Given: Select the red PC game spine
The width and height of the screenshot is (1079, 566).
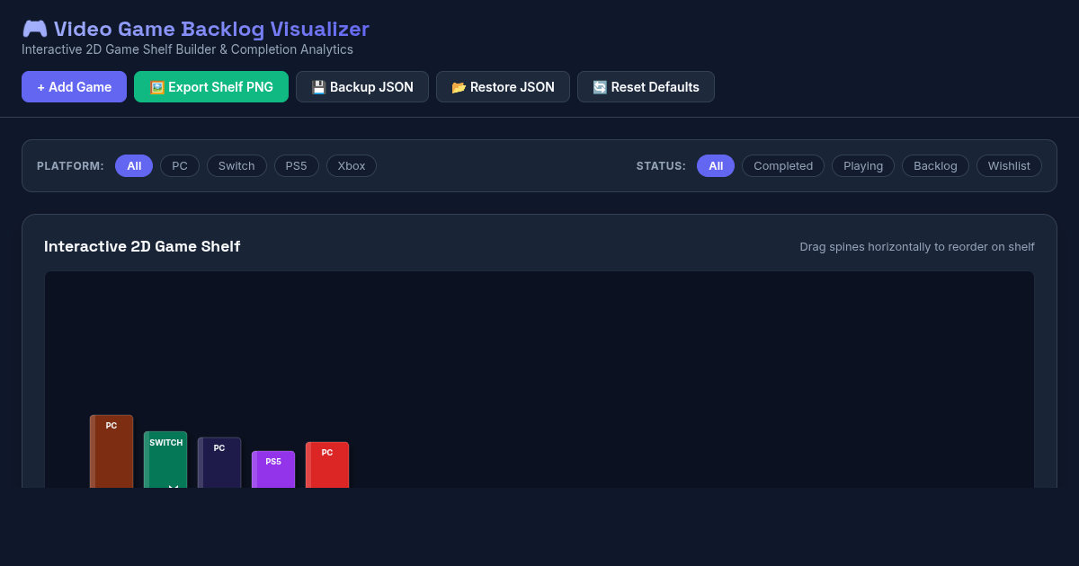Looking at the screenshot, I should [327, 465].
